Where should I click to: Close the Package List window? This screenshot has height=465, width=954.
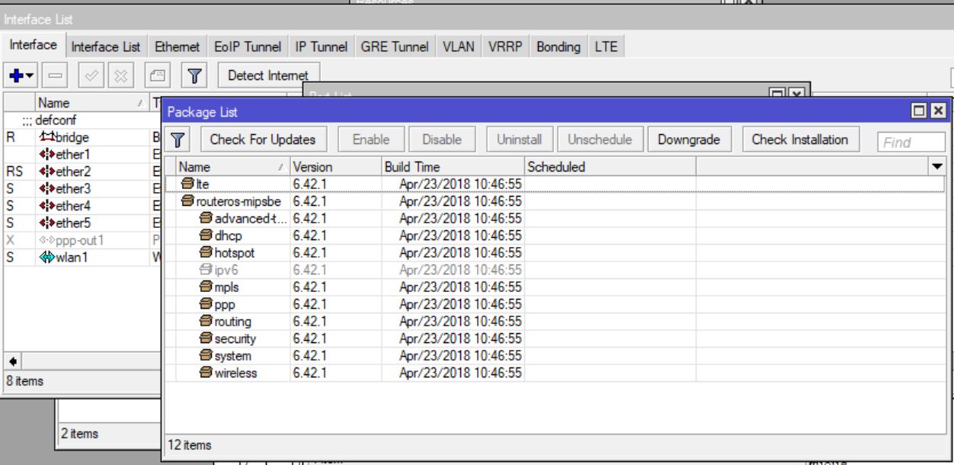938,111
